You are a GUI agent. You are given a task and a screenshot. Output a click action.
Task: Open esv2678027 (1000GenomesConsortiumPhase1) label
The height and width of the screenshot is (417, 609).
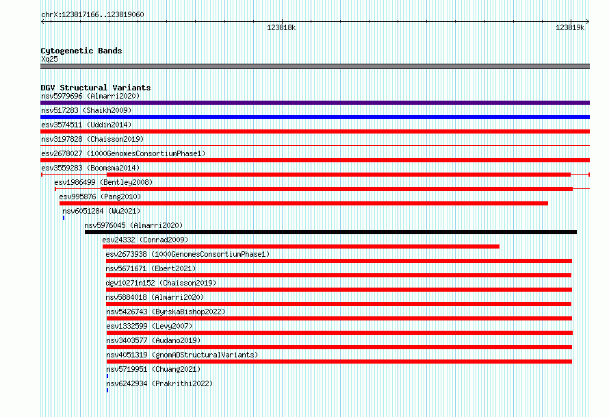(x=123, y=153)
